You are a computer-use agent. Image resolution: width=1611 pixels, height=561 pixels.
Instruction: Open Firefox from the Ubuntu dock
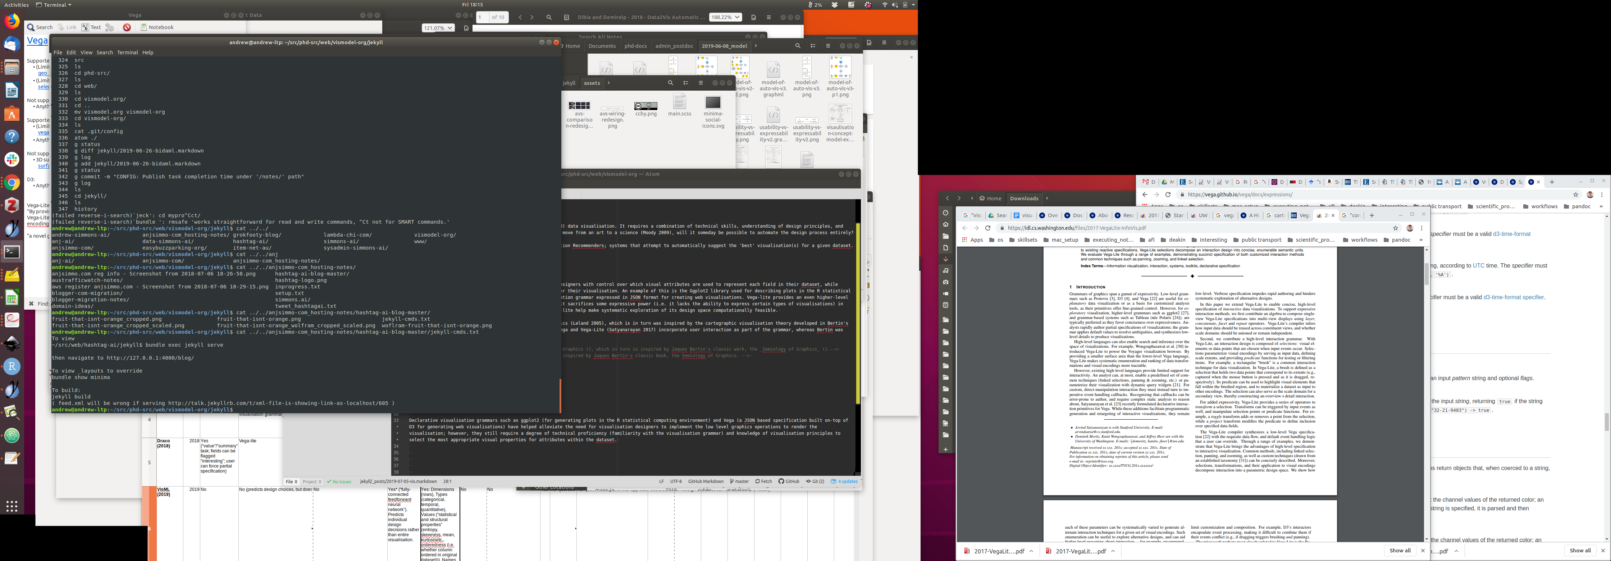point(12,21)
